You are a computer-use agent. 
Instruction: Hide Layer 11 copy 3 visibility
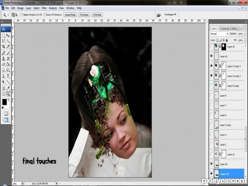coord(212,66)
